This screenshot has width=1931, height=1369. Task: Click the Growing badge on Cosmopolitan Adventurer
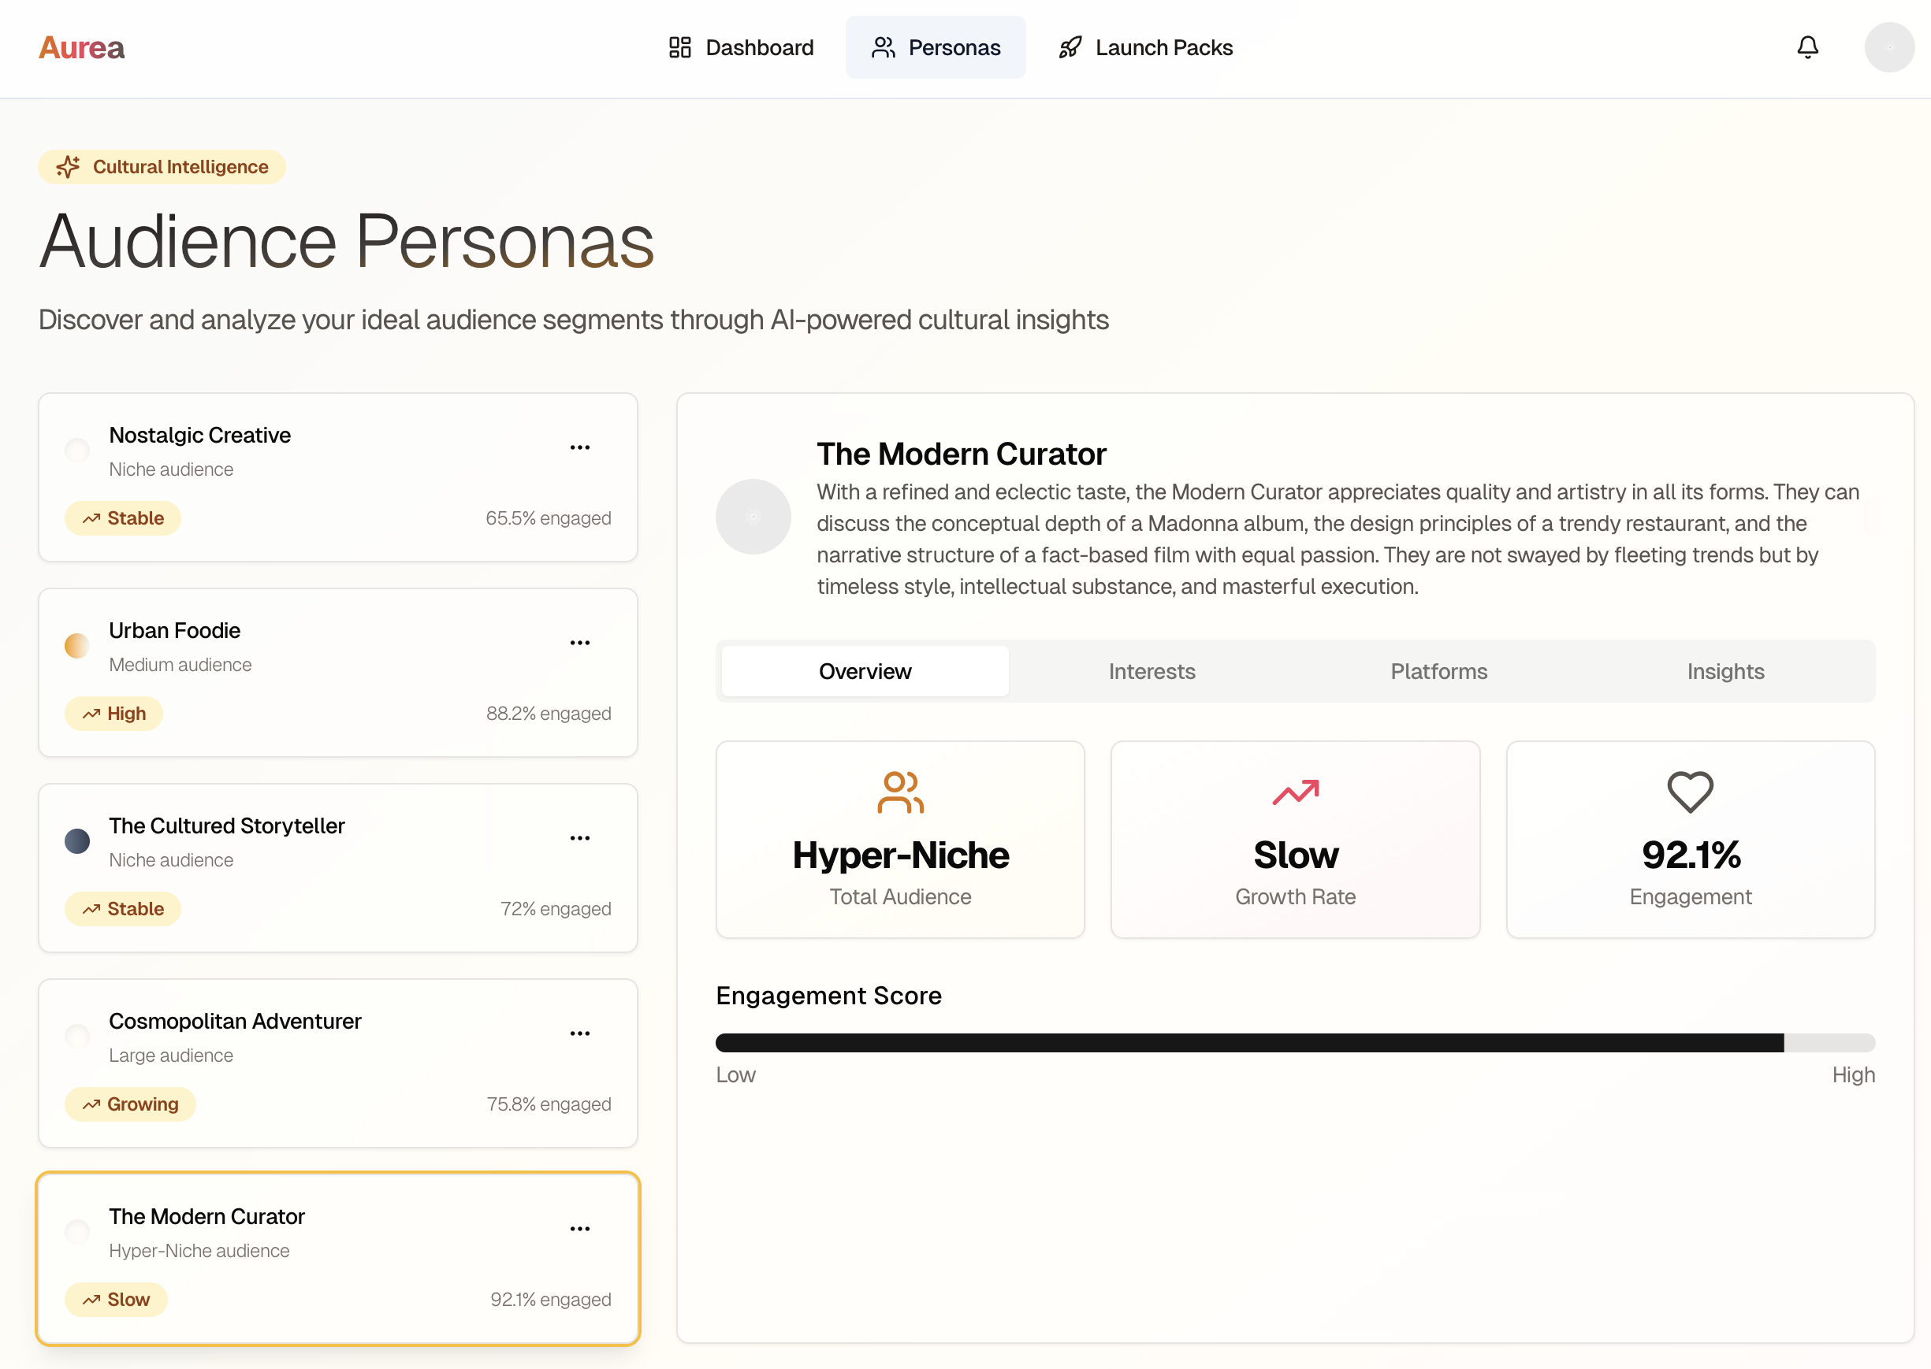[131, 1104]
